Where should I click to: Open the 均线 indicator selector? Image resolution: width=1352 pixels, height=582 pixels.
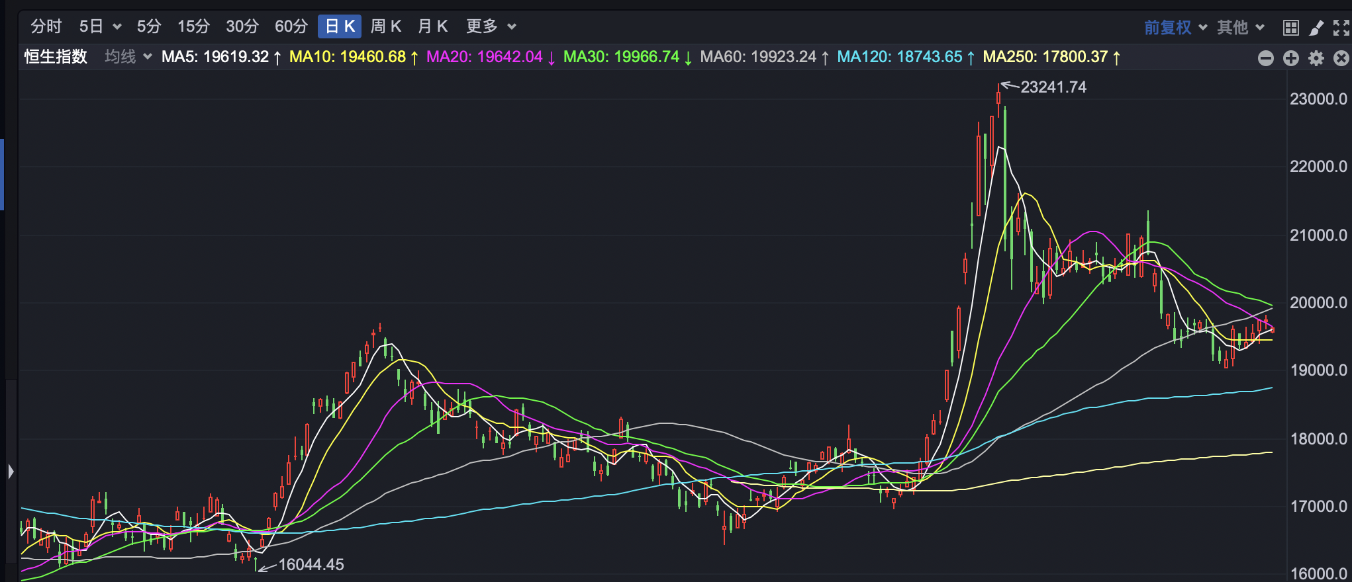128,57
